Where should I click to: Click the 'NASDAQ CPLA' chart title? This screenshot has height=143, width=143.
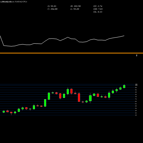click(x=21, y=2)
